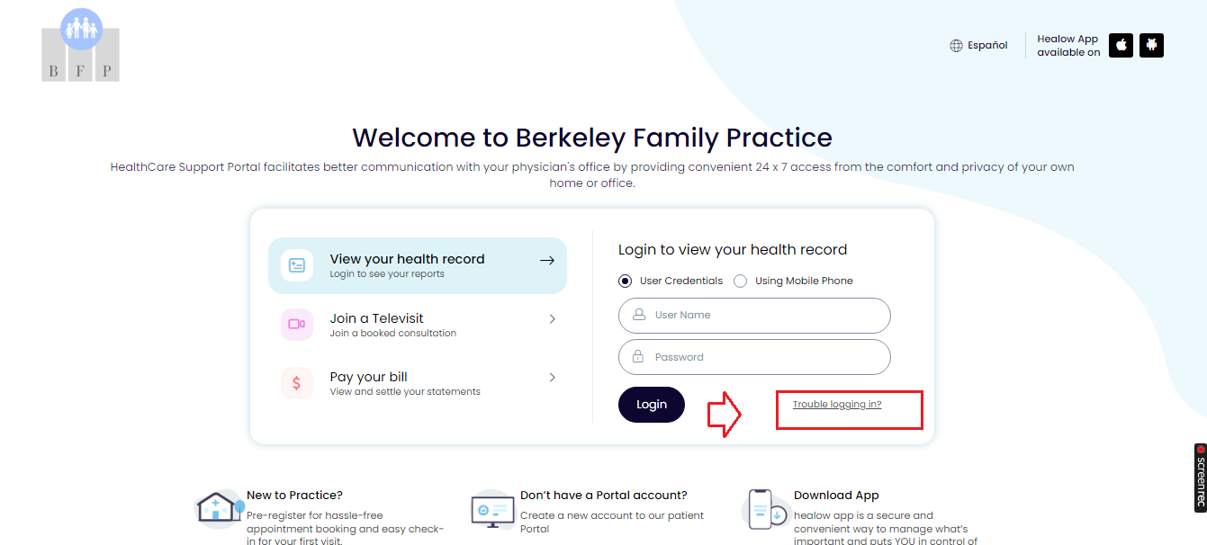Expand the Join a Televisit chevron

(x=552, y=319)
